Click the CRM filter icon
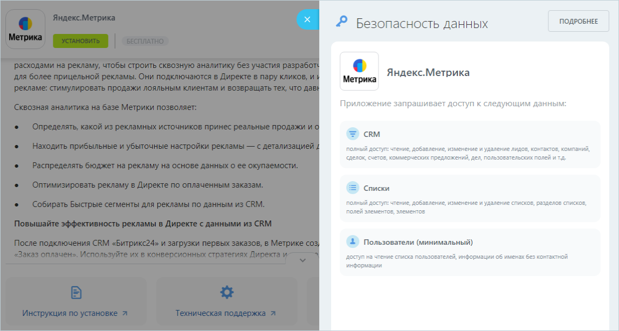619x331 pixels. 353,134
